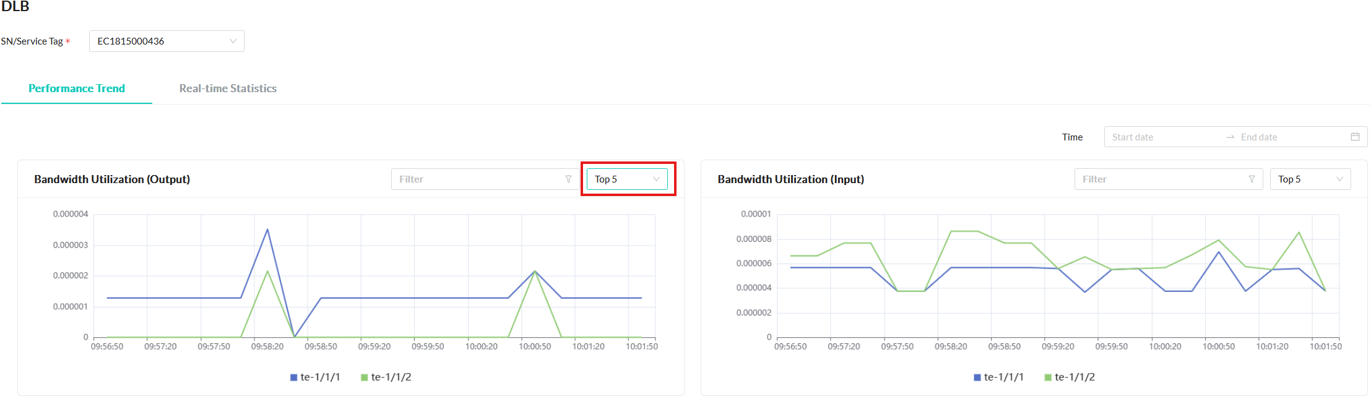Click the chevron on Input chart Top 5
This screenshot has height=399, width=1371.
tap(1339, 179)
